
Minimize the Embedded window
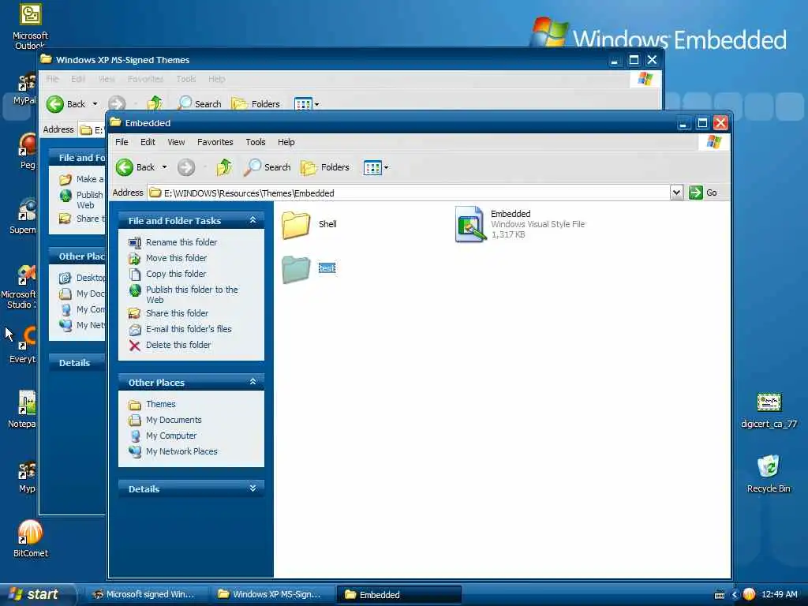(x=683, y=123)
